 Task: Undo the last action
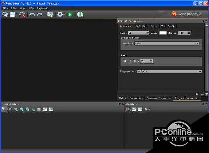[x=32, y=14]
